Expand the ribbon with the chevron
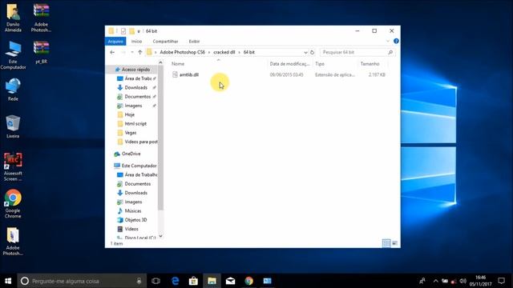Viewport: 513px width, 288px height. point(388,41)
